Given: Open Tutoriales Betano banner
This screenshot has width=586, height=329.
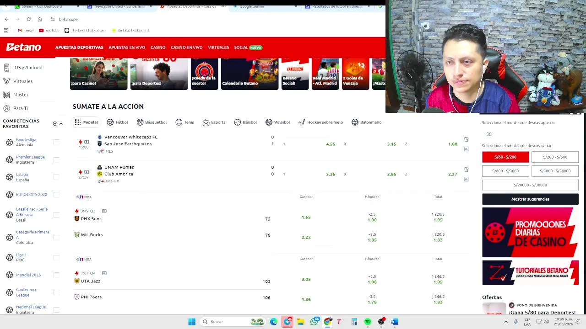Looking at the screenshot, I should (x=530, y=273).
